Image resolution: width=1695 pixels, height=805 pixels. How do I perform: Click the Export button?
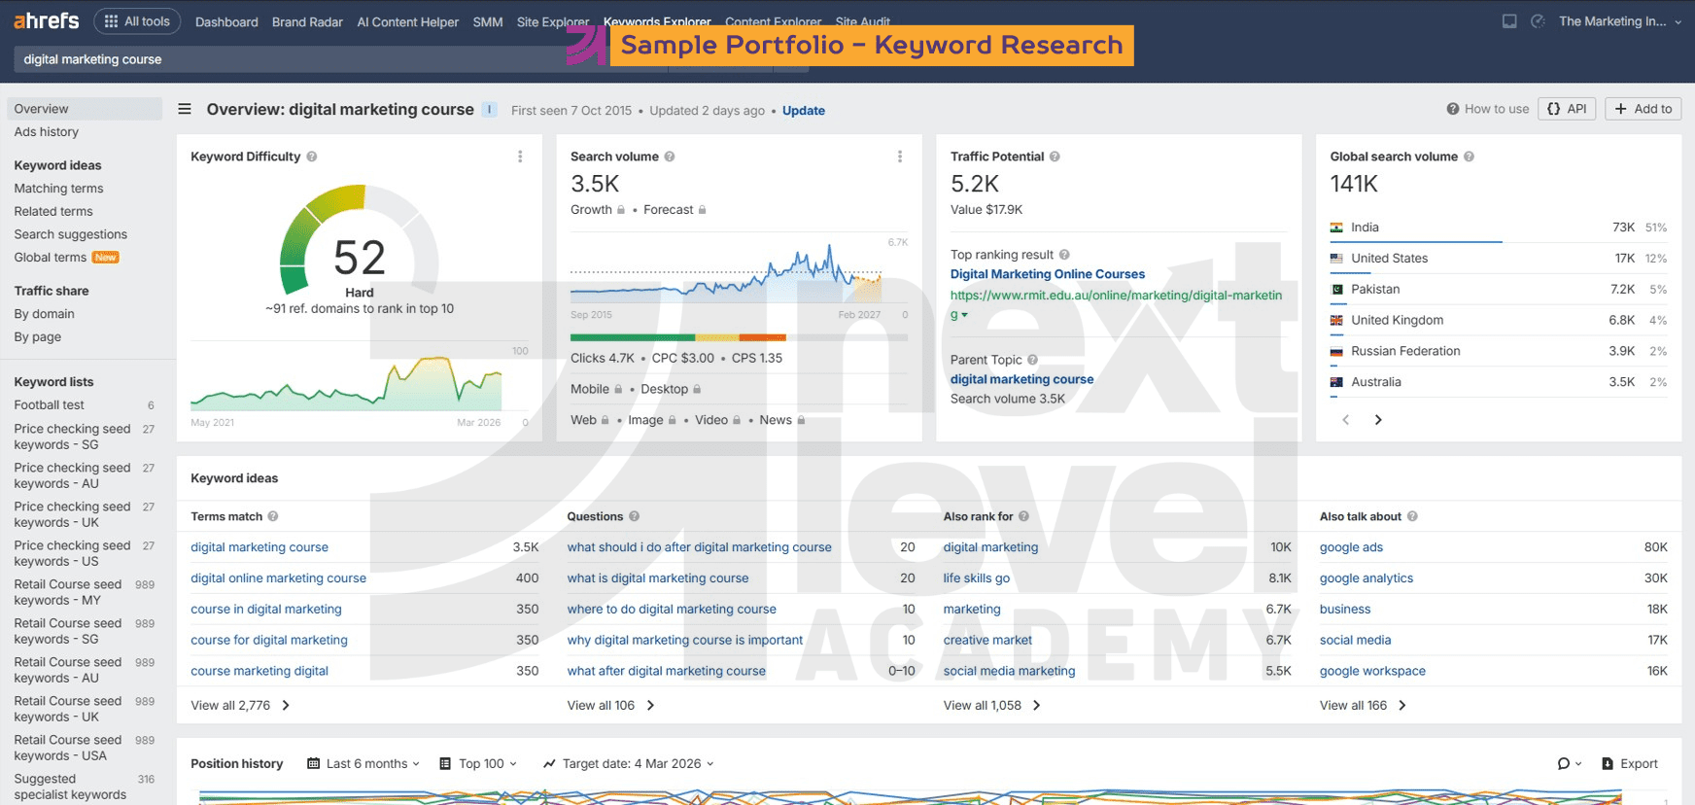(x=1630, y=764)
